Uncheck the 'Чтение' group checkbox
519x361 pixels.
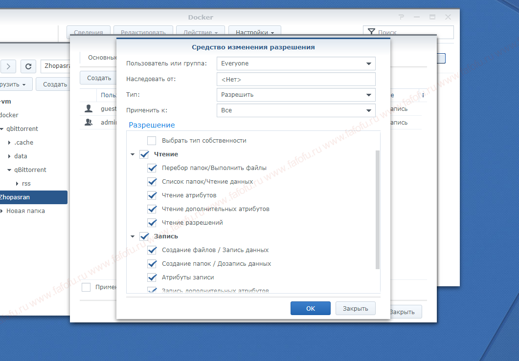pyautogui.click(x=144, y=154)
